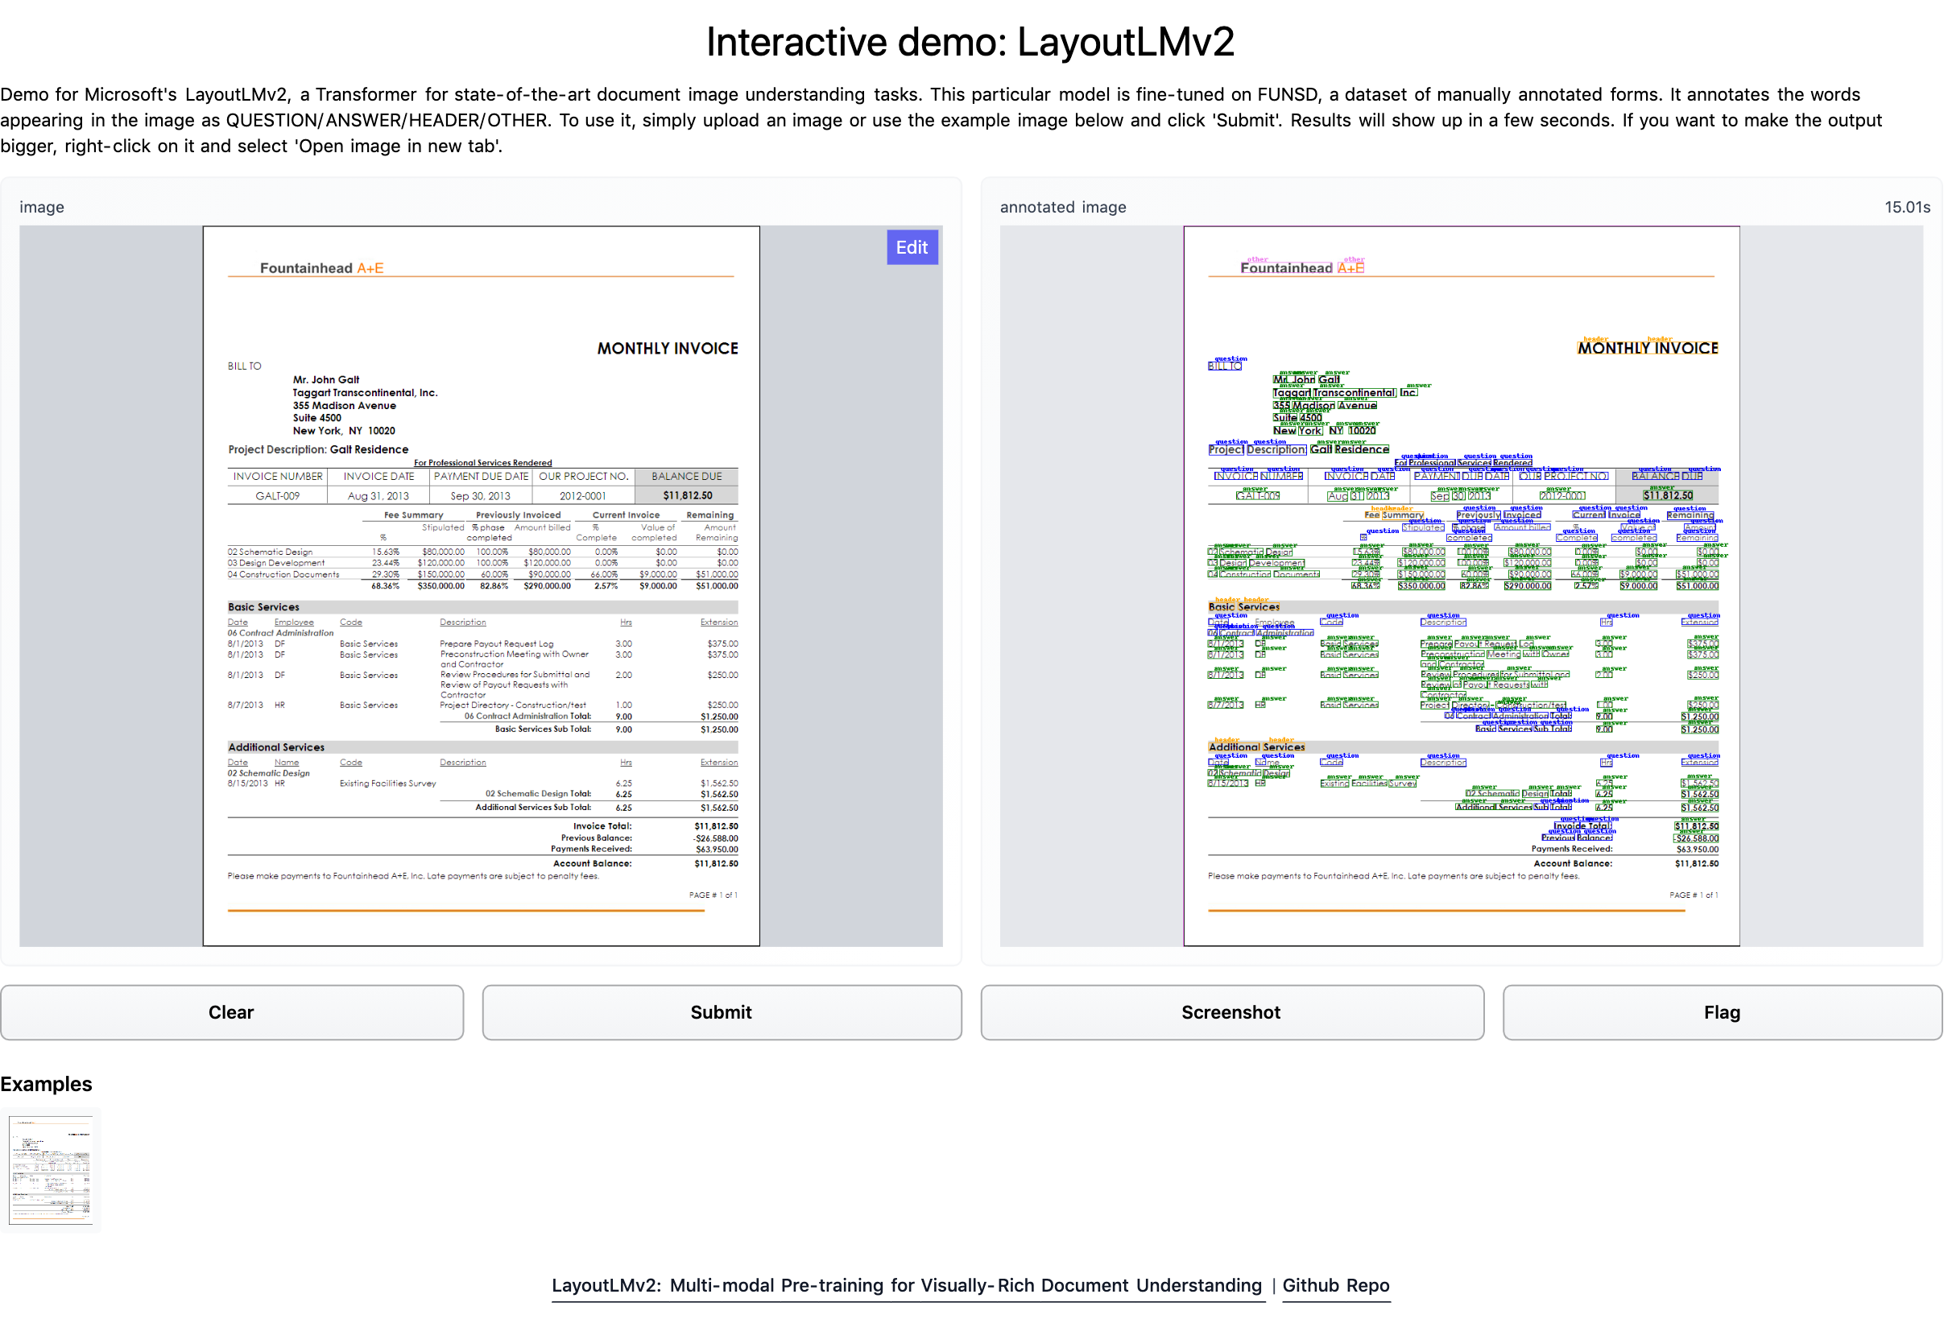
Task: Click the Examples section heading
Action: tap(46, 1084)
